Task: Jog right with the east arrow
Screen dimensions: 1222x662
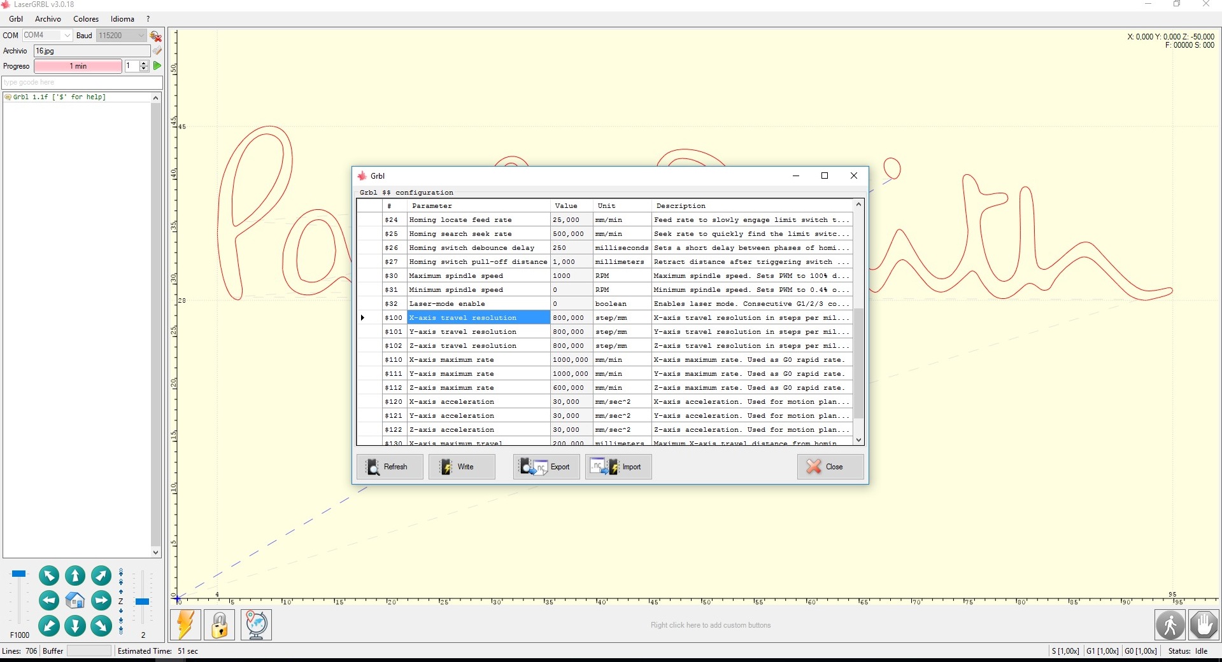Action: point(101,600)
